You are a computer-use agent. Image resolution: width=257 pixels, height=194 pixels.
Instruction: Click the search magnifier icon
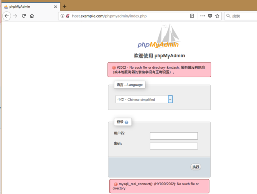[x=228, y=16]
